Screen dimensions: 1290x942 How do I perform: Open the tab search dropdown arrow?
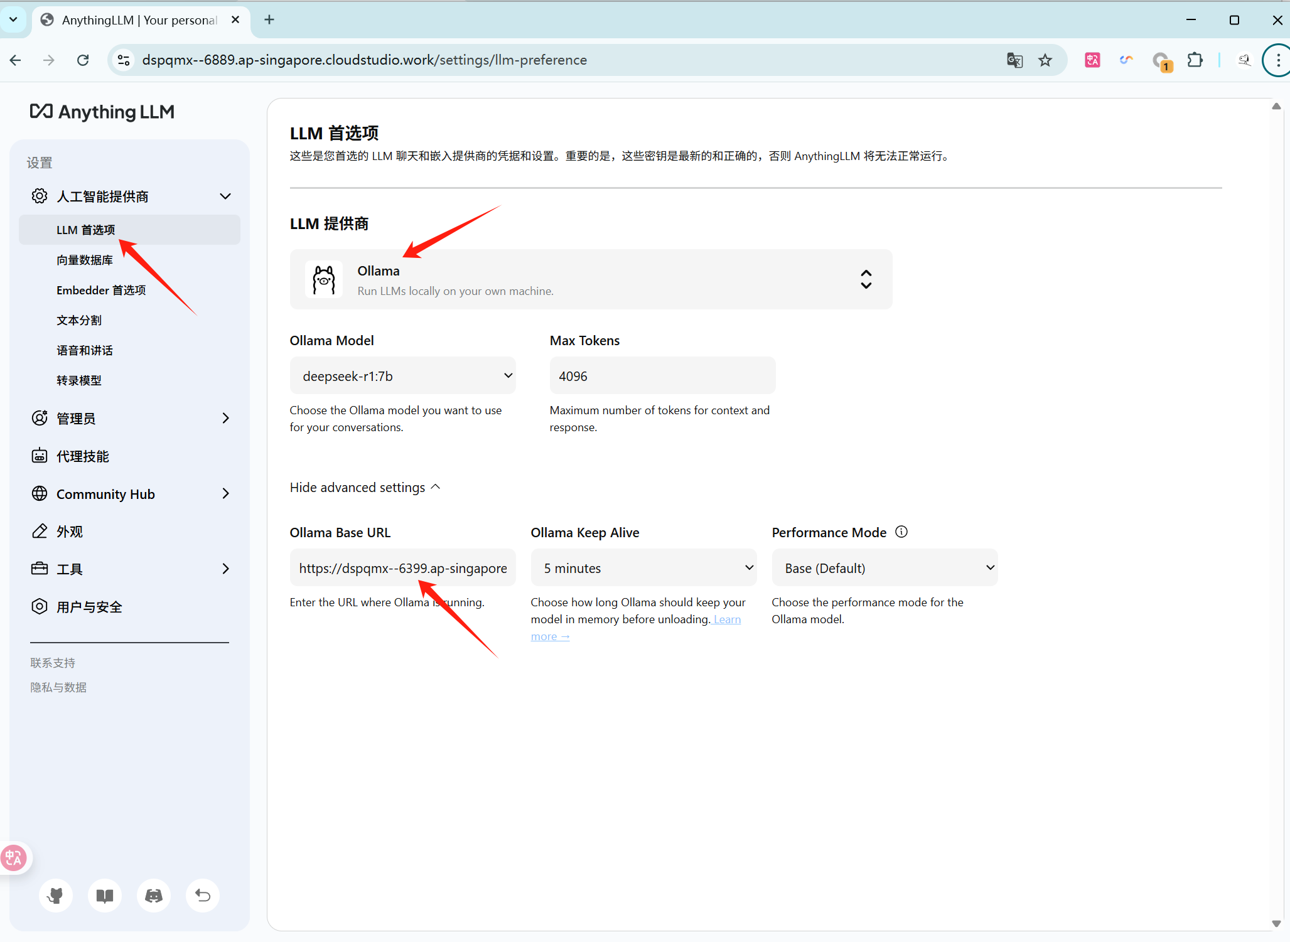[x=13, y=19]
